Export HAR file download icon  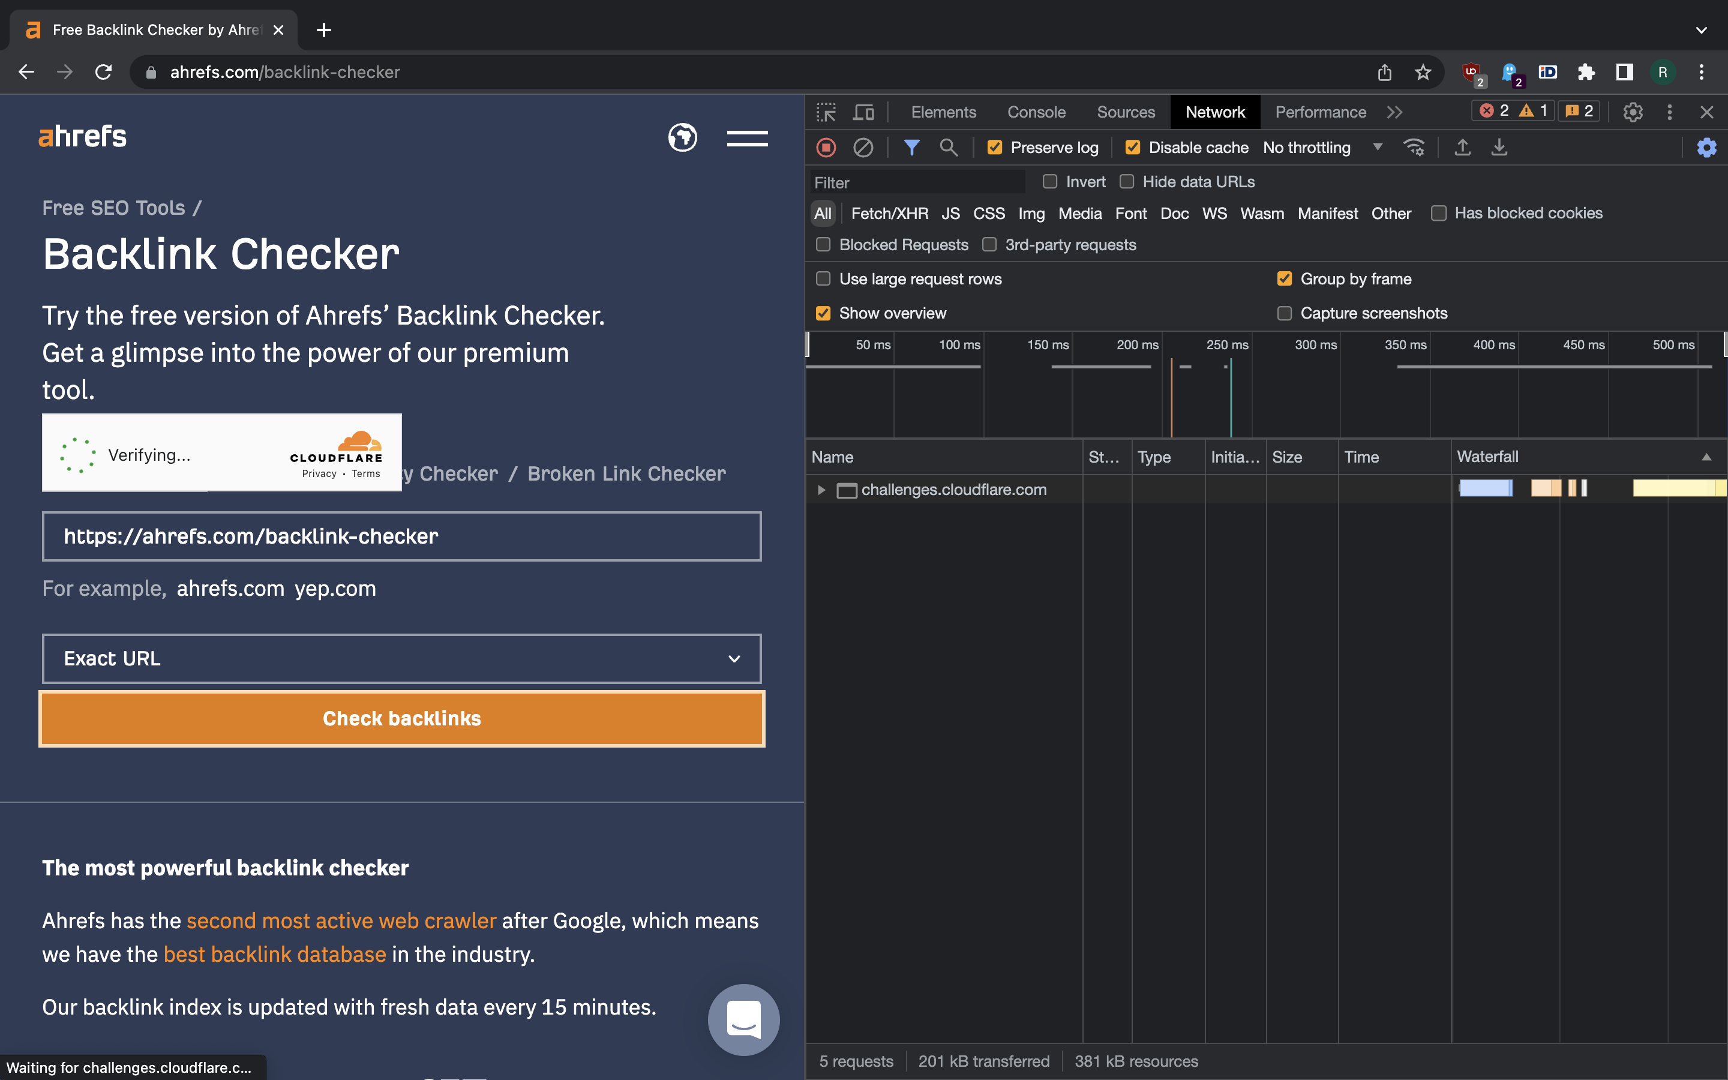1499,148
